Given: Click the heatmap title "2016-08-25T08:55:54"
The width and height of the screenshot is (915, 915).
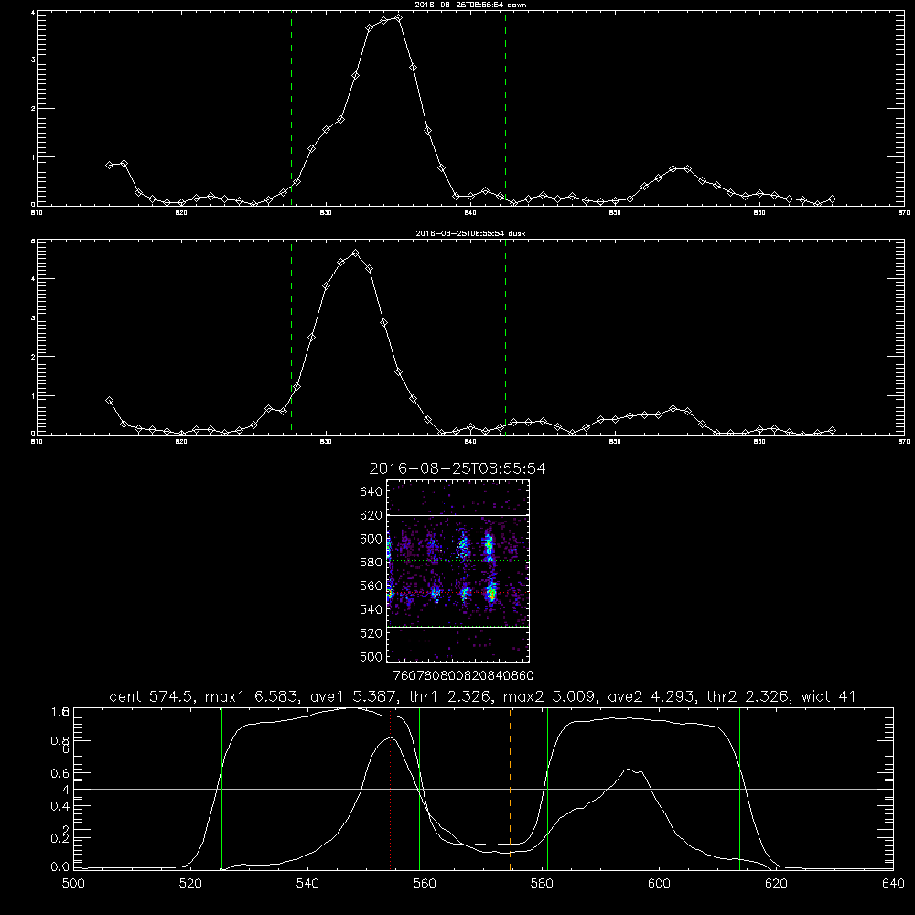Looking at the screenshot, I should pos(457,469).
